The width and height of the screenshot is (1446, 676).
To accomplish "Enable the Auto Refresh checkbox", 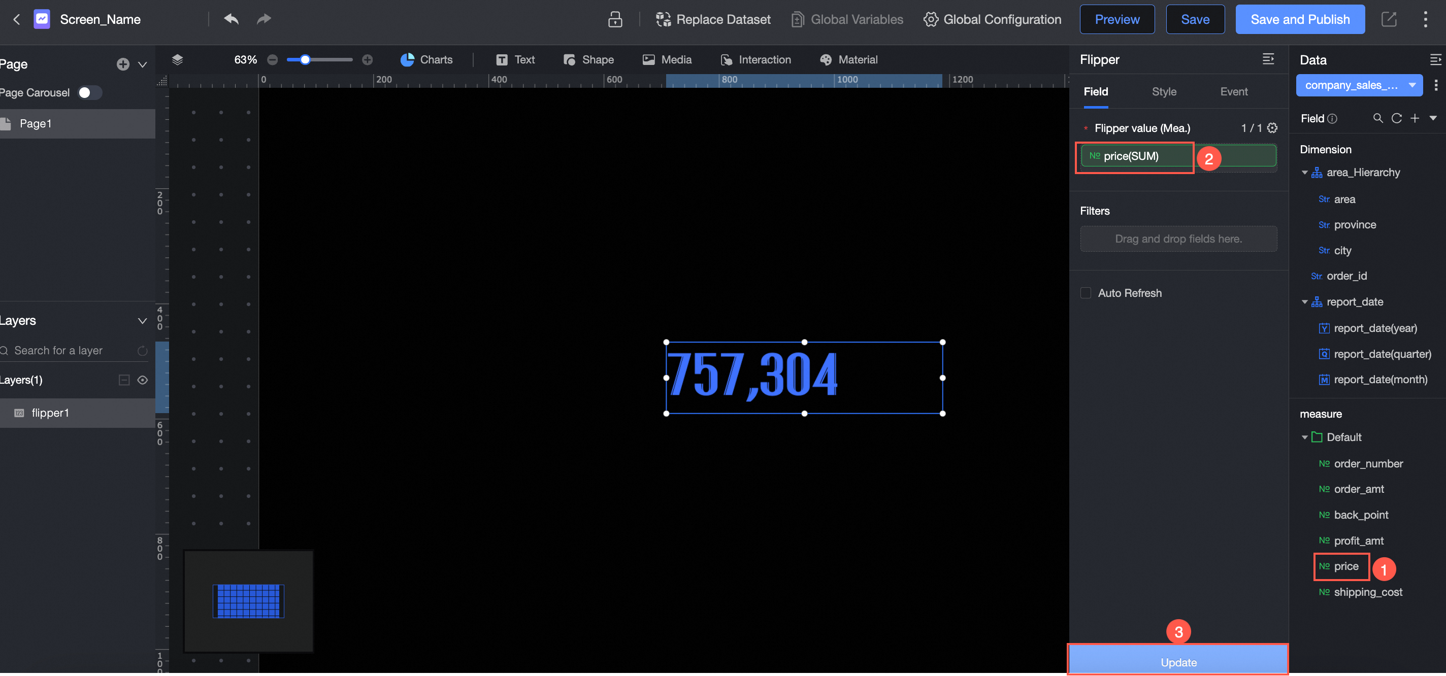I will point(1086,293).
